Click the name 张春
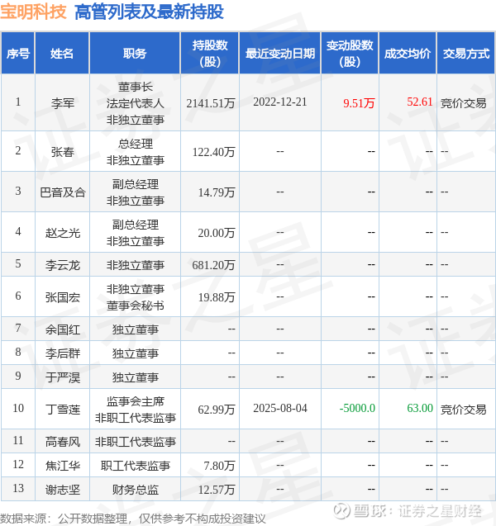This screenshot has height=526, width=496. pyautogui.click(x=63, y=152)
